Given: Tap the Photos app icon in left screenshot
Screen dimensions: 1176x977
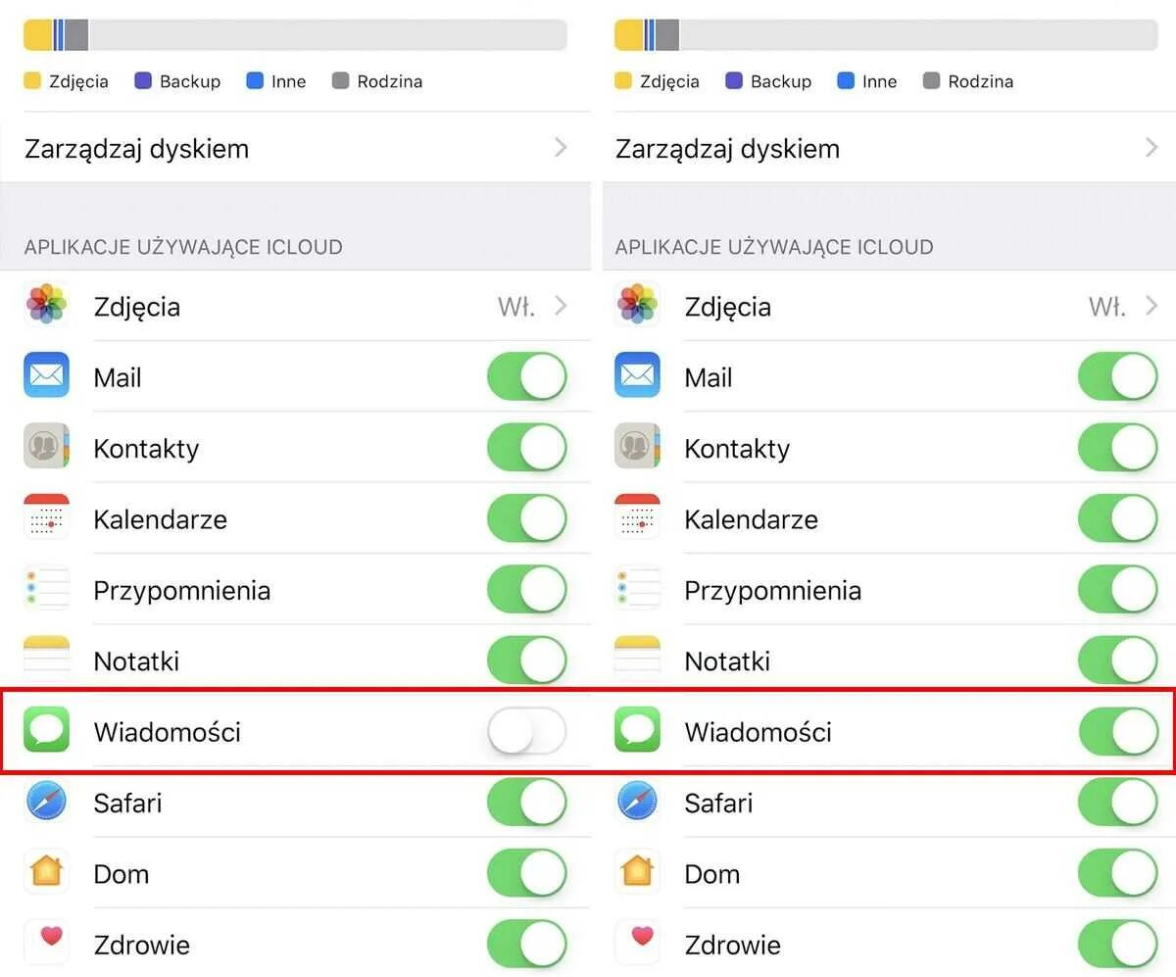Looking at the screenshot, I should coord(46,306).
